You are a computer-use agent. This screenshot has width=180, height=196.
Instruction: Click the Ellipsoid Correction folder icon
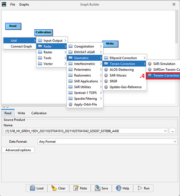pyautogui.click(x=106, y=58)
